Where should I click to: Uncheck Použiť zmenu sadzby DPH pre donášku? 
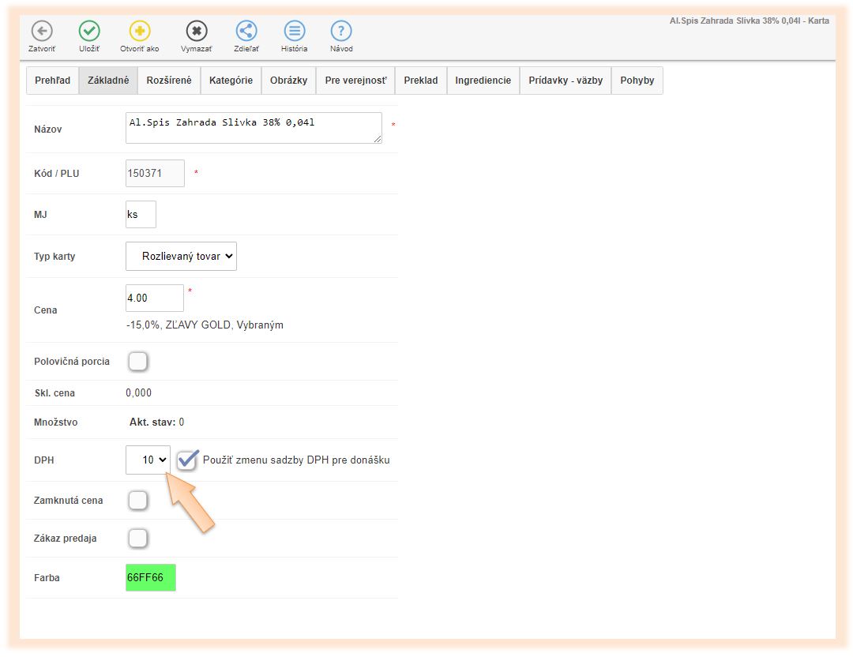pyautogui.click(x=187, y=460)
